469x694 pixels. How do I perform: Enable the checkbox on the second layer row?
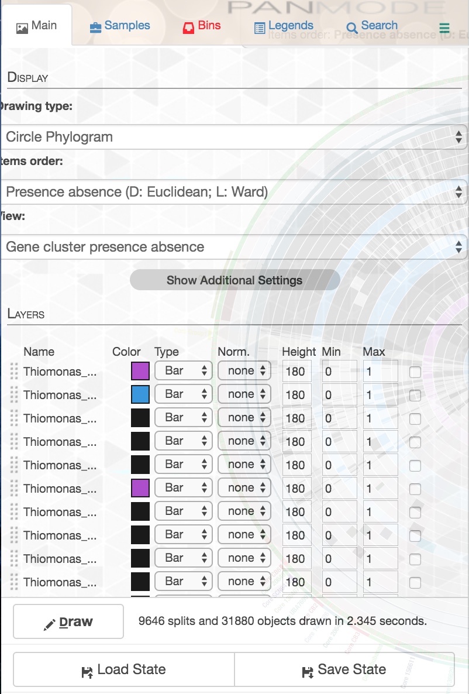click(415, 395)
